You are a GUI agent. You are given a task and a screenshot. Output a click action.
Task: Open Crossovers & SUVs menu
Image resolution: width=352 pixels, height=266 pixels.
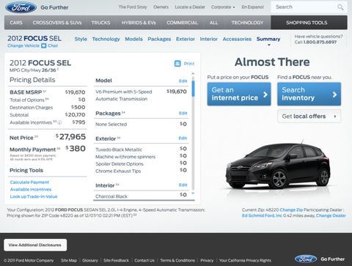(57, 23)
